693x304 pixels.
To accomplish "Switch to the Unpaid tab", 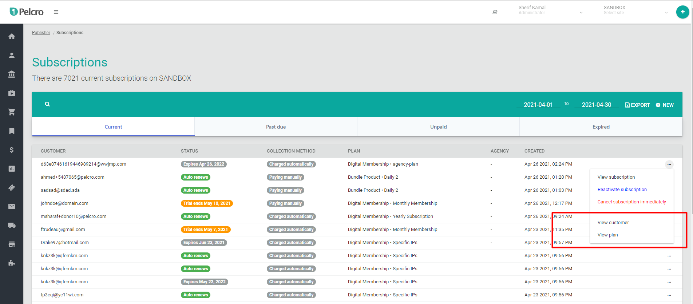I will 438,127.
